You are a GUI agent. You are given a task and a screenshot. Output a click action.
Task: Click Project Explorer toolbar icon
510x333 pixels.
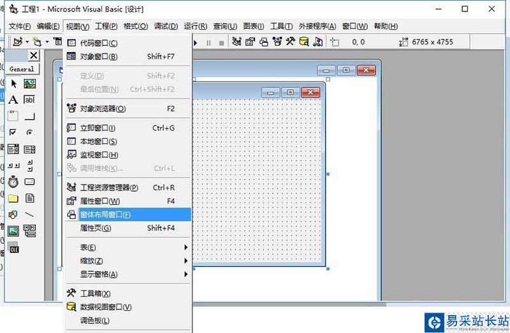pyautogui.click(x=237, y=42)
